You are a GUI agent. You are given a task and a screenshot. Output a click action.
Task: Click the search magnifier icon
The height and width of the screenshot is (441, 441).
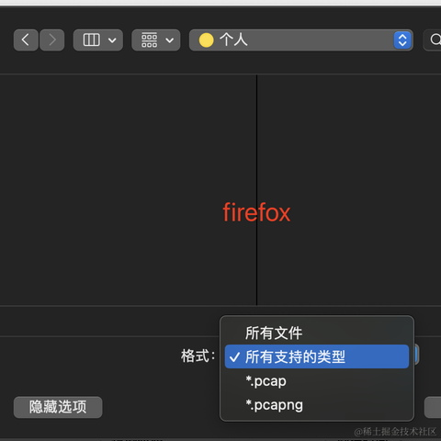(x=435, y=40)
